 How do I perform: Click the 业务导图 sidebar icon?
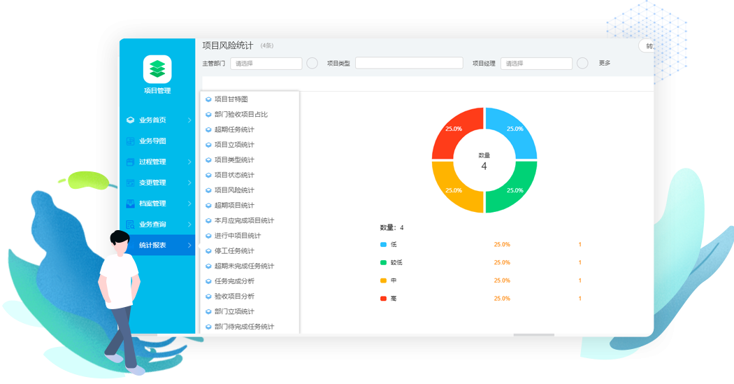pyautogui.click(x=130, y=141)
